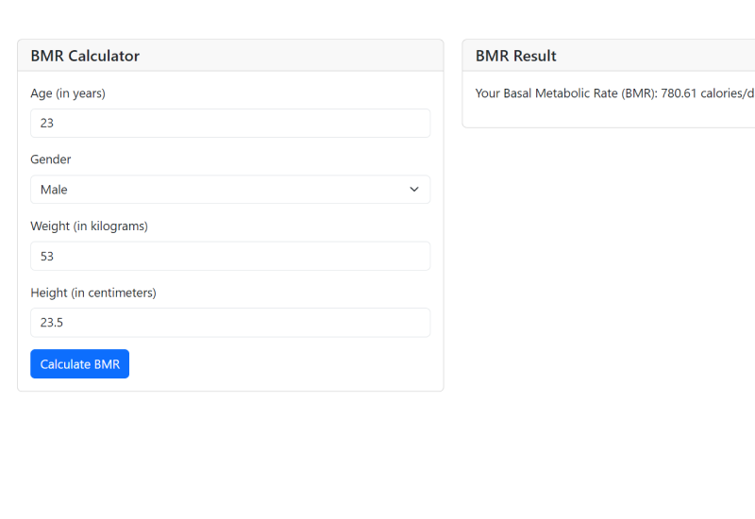Place cursor on the value 23 in Age
This screenshot has width=755, height=519.
pyautogui.click(x=47, y=123)
